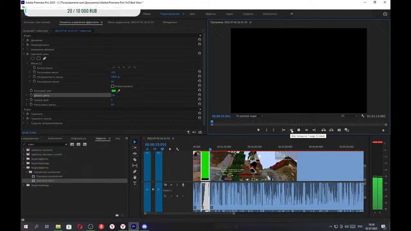Step back one frame in Program monitor
This screenshot has width=411, height=231.
[291, 130]
